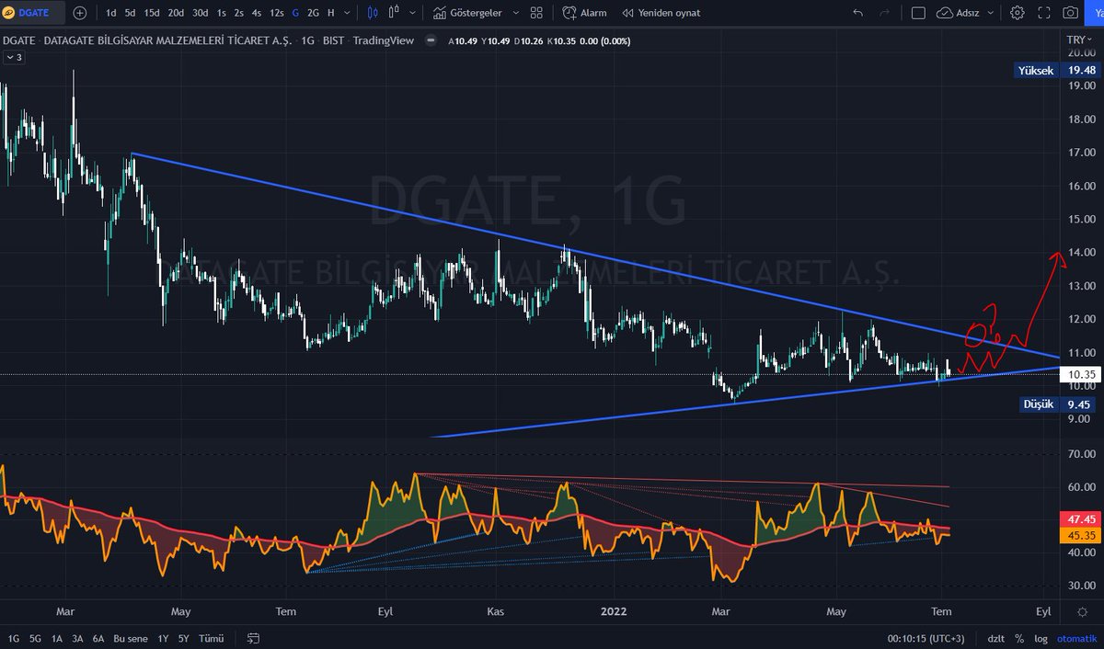Expand indicator favorites chevron next to Göstergeler
Viewport: 1104px width, 649px height.
click(x=515, y=13)
